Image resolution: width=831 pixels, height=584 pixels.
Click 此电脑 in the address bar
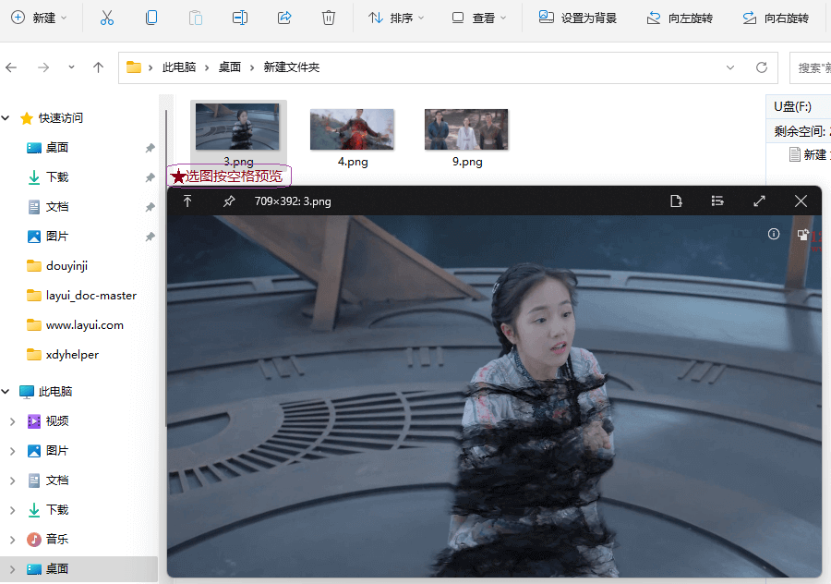[x=179, y=67]
